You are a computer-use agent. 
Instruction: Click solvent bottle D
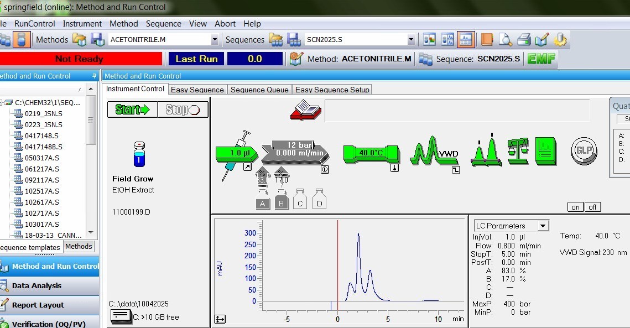coord(319,199)
